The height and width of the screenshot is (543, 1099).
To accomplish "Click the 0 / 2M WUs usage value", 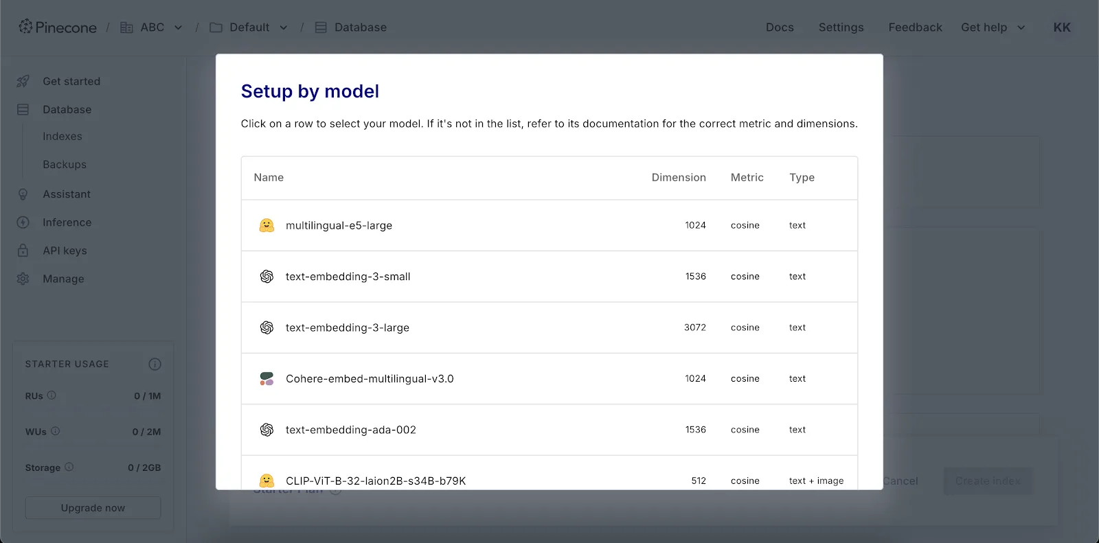I will click(146, 432).
